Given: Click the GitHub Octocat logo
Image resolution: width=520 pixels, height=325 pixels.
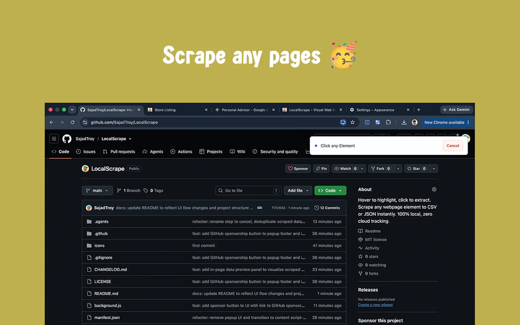Looking at the screenshot, I should [67, 139].
